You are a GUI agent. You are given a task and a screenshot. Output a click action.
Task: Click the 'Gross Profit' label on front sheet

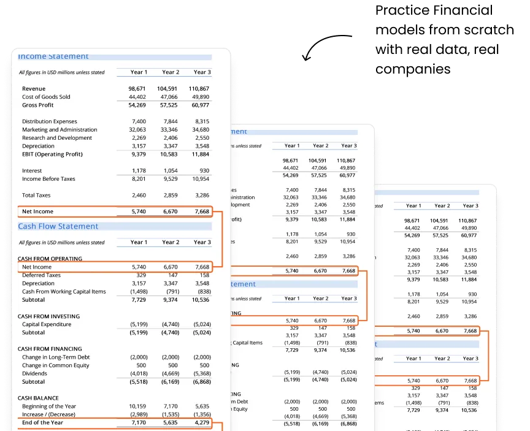pos(37,105)
